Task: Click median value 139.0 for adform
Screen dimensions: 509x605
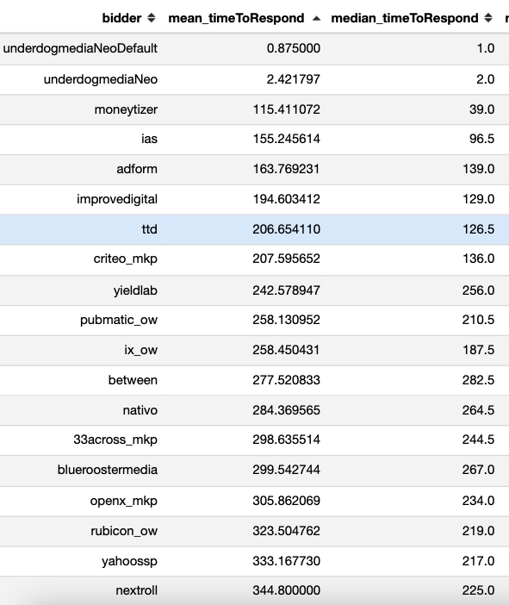Action: point(479,169)
